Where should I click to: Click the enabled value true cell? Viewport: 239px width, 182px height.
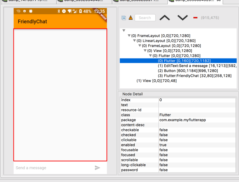tap(197, 145)
